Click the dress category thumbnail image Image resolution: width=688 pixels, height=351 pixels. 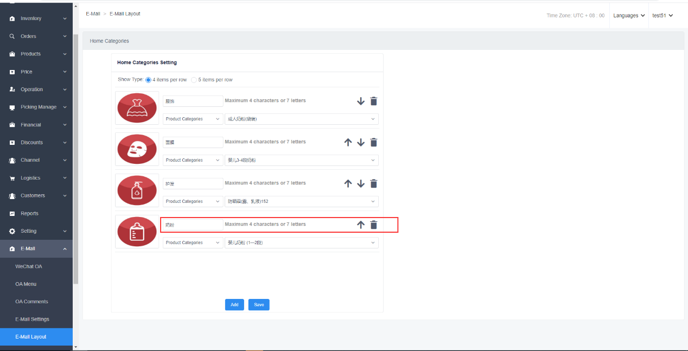tap(137, 108)
